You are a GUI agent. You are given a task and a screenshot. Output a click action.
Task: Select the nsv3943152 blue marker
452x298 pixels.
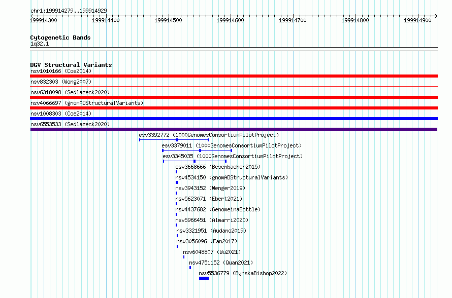pos(176,193)
